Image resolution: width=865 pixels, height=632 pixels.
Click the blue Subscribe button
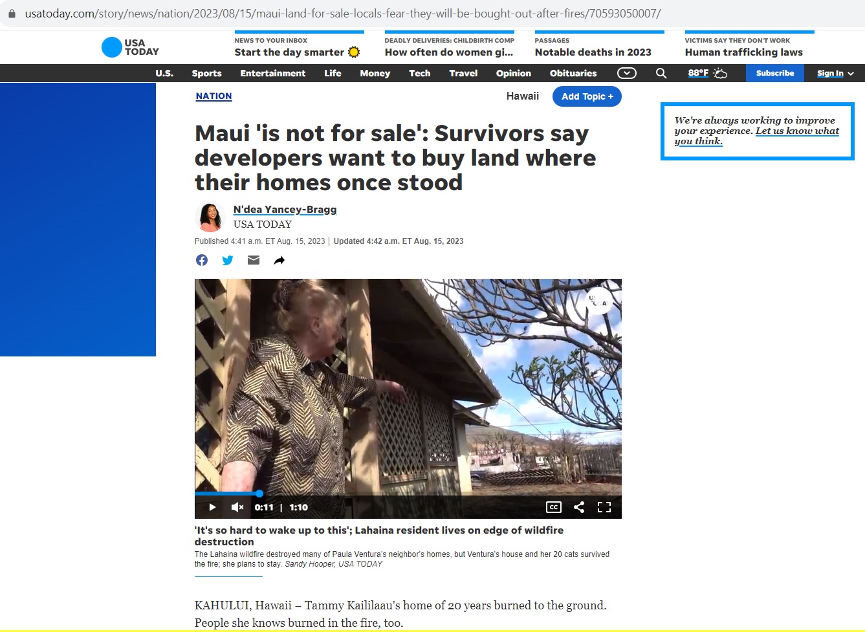pos(775,73)
